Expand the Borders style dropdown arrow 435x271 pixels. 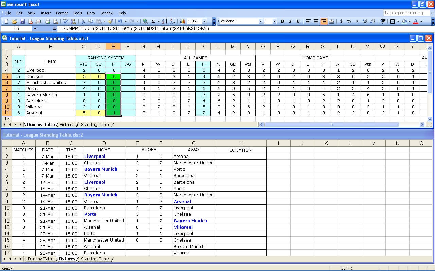coord(398,21)
